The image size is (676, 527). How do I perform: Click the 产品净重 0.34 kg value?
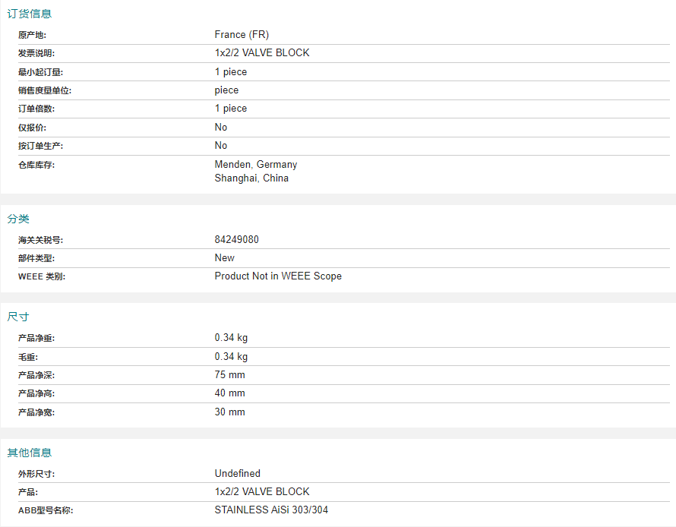231,337
